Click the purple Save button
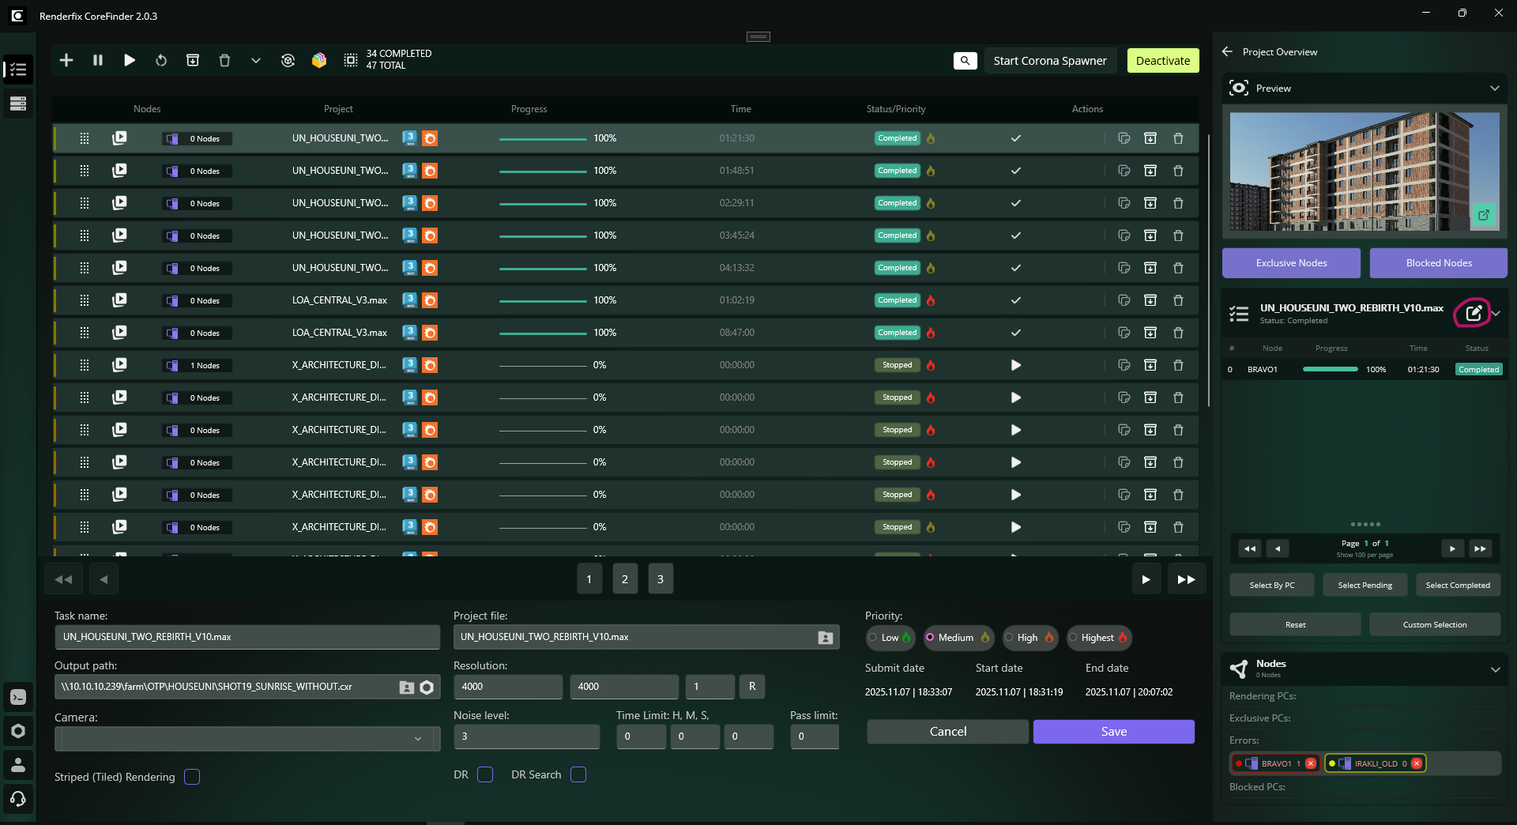 tap(1113, 732)
